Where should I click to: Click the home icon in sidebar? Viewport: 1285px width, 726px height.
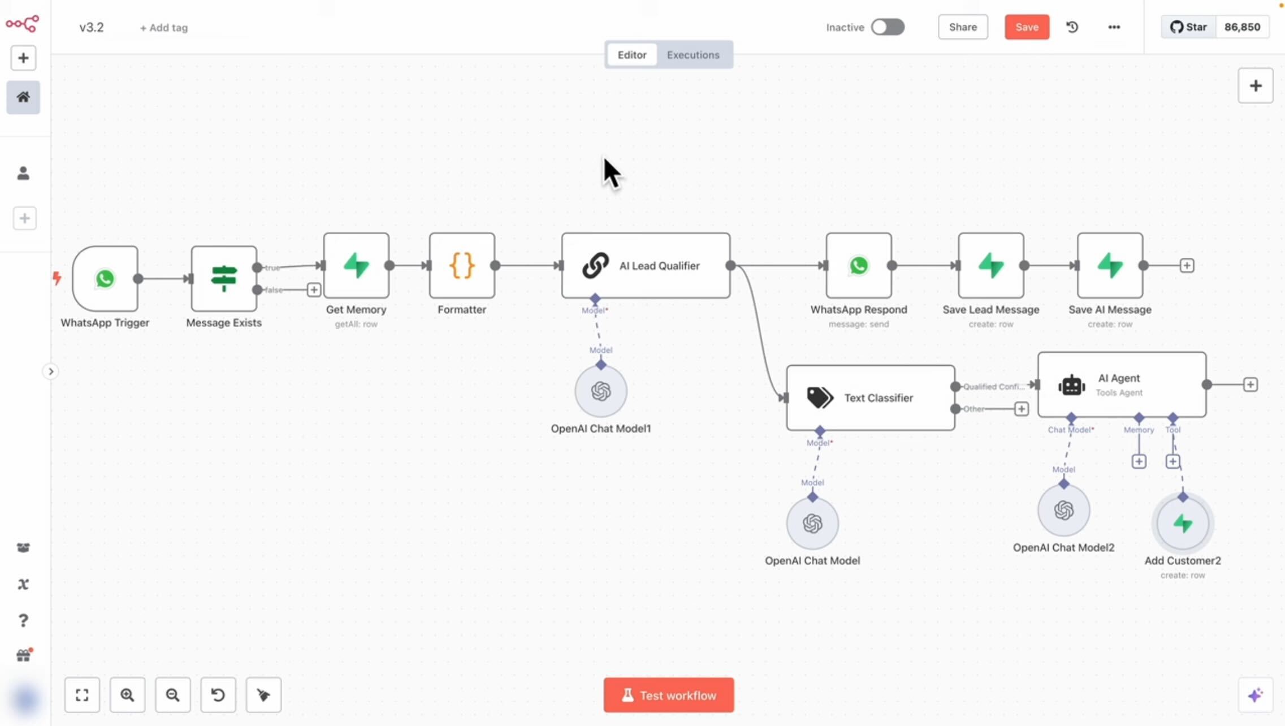click(23, 97)
